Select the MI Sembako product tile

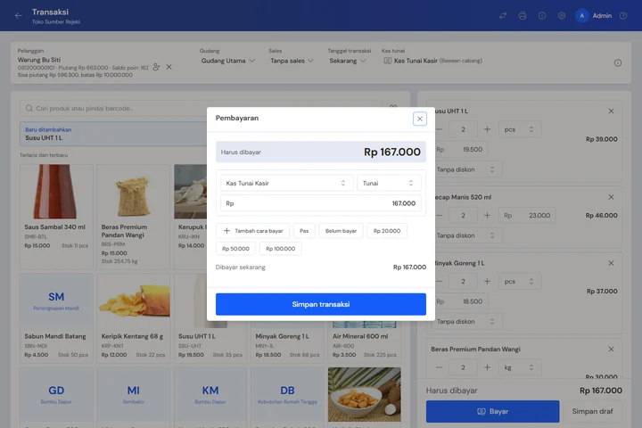134,398
